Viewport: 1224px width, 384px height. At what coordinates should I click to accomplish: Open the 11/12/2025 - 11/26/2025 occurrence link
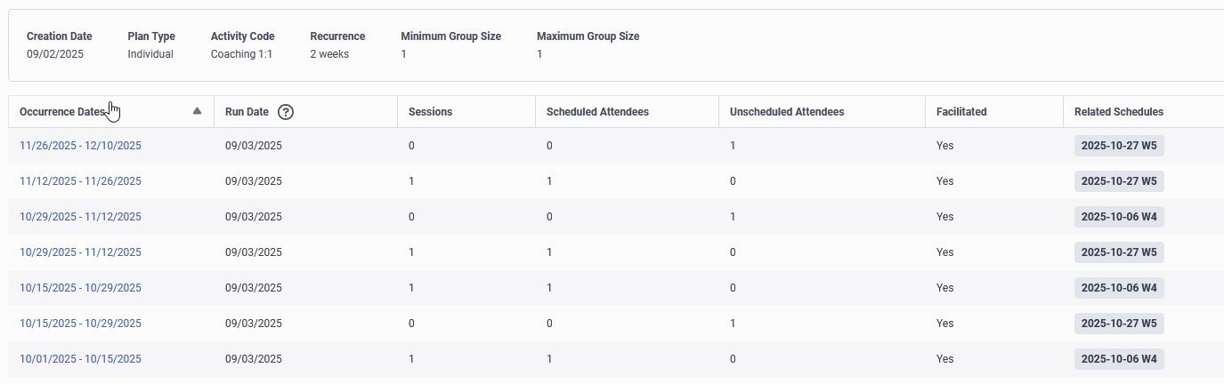[x=80, y=181]
